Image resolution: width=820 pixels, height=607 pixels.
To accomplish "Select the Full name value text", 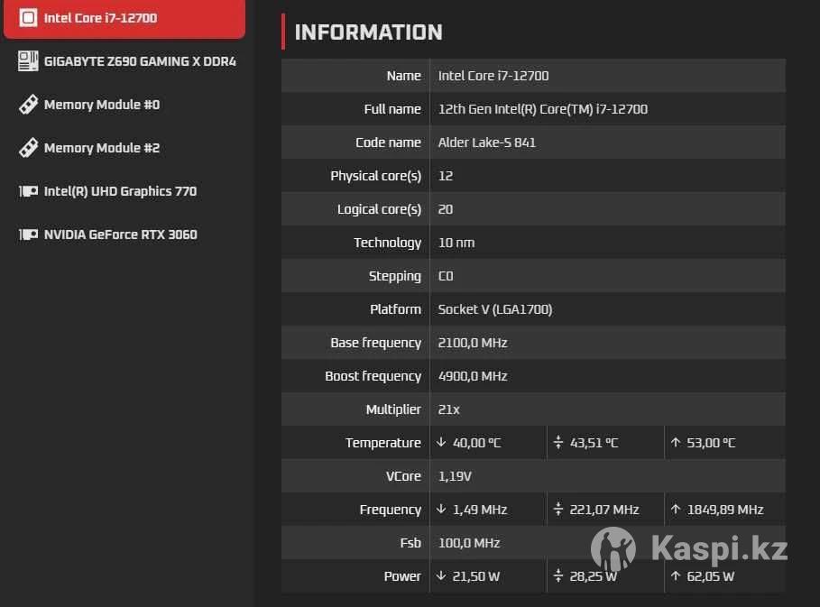I will (x=542, y=109).
